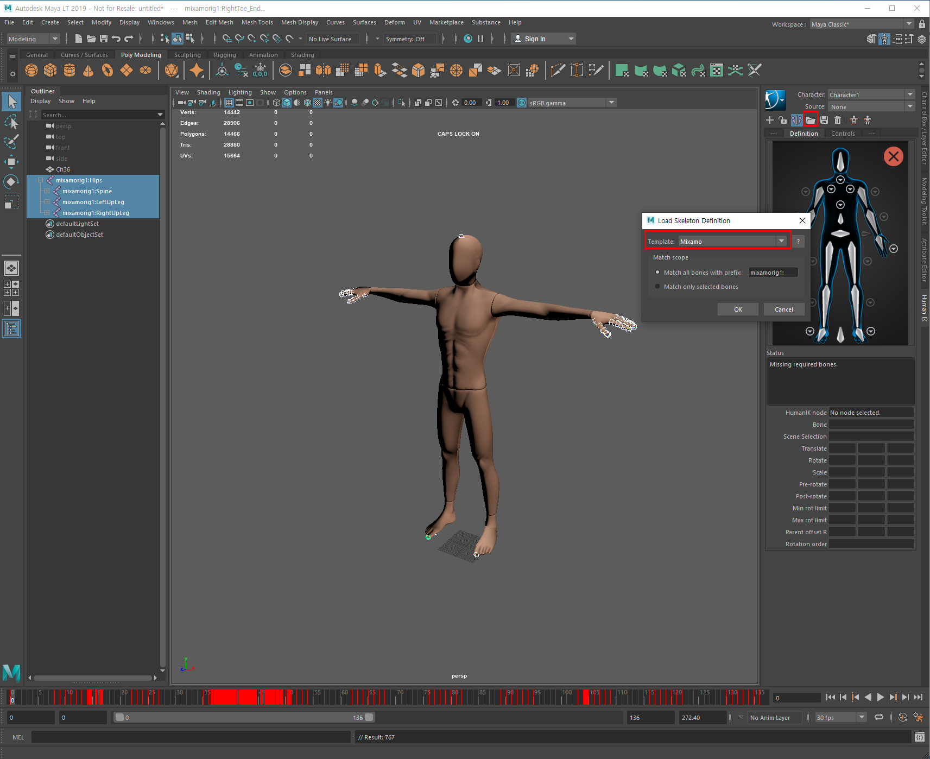The image size is (930, 759).
Task: Open the Workspace Maya Classic dropdown
Action: point(862,24)
